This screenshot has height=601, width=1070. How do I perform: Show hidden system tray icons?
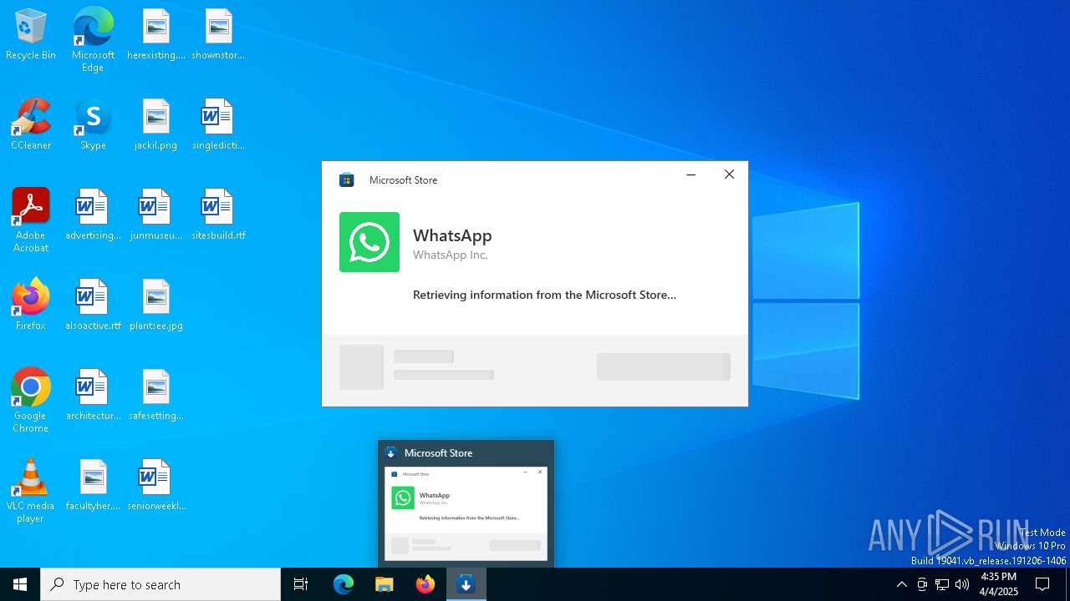[x=901, y=584]
